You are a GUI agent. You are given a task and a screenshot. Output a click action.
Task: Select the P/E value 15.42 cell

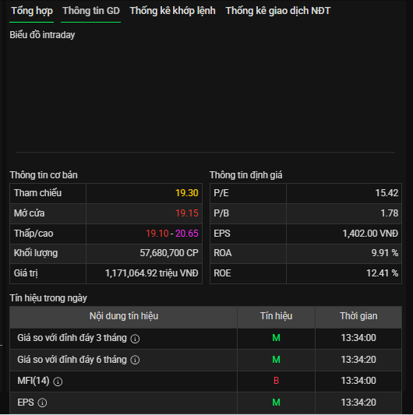pyautogui.click(x=344, y=193)
